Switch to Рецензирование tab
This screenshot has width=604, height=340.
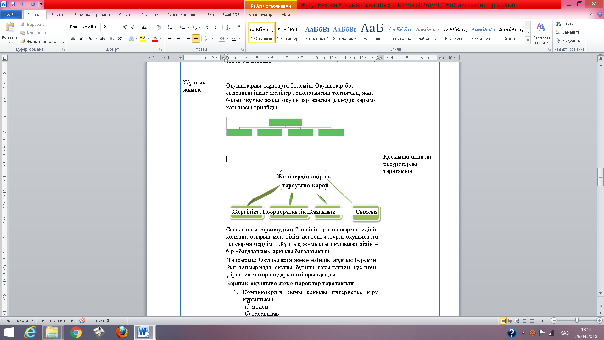coord(183,14)
